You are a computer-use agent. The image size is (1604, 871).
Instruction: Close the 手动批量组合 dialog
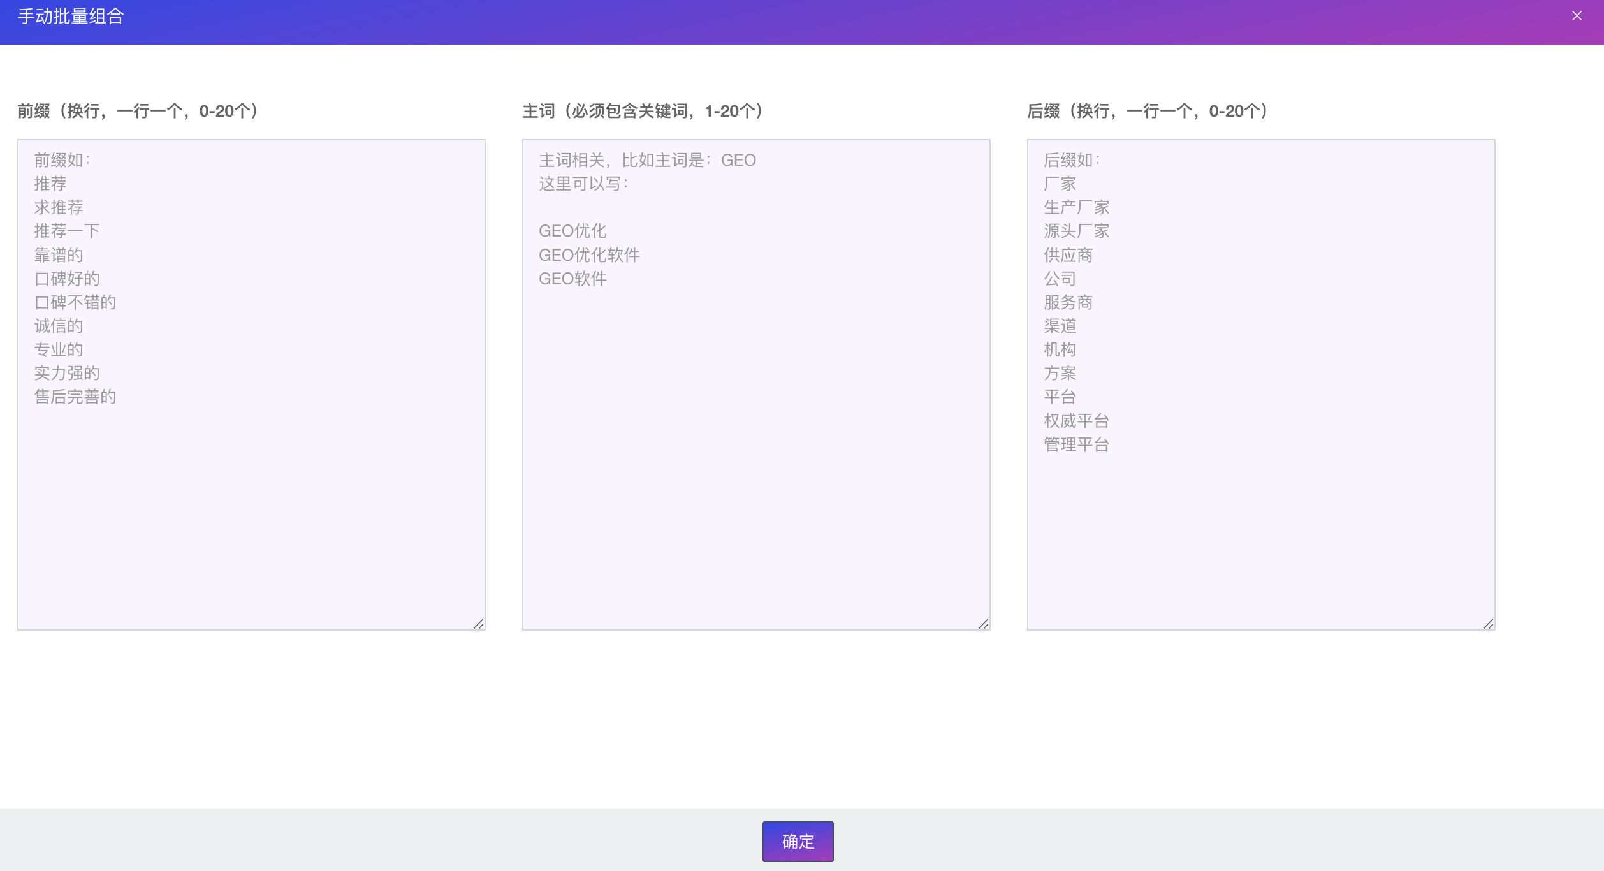1577,16
